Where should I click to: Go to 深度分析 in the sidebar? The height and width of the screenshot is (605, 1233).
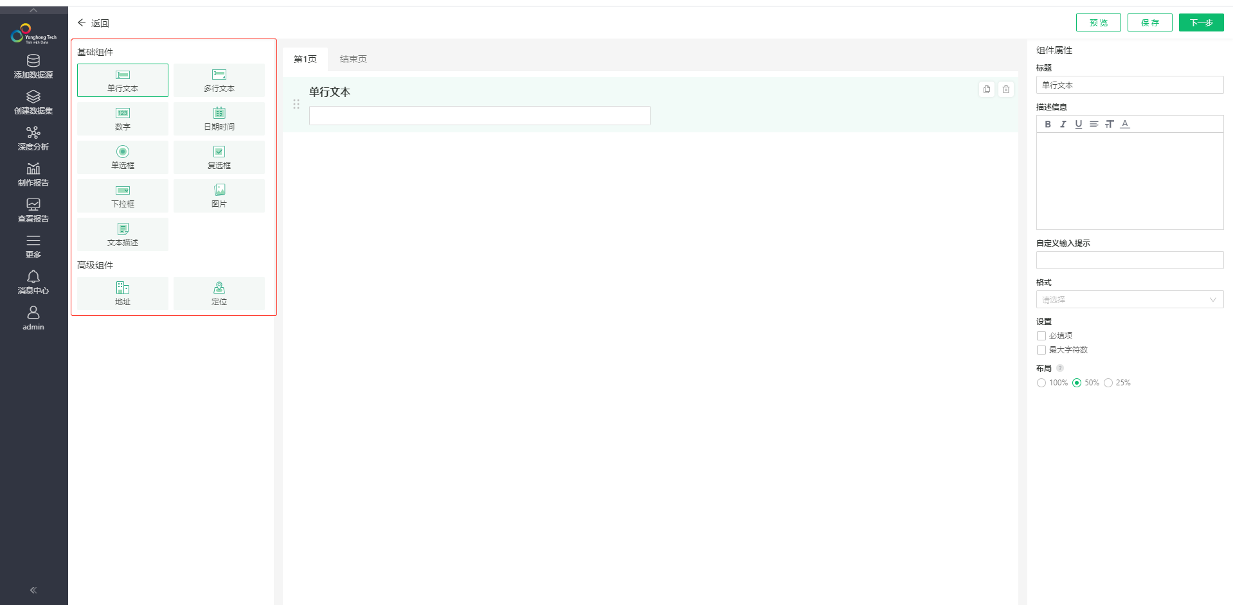click(33, 139)
